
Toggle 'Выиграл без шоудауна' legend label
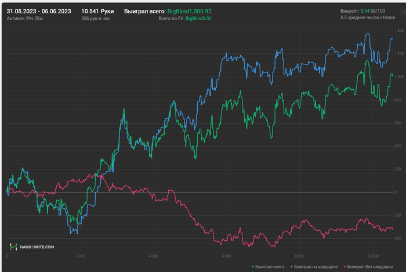point(370,267)
